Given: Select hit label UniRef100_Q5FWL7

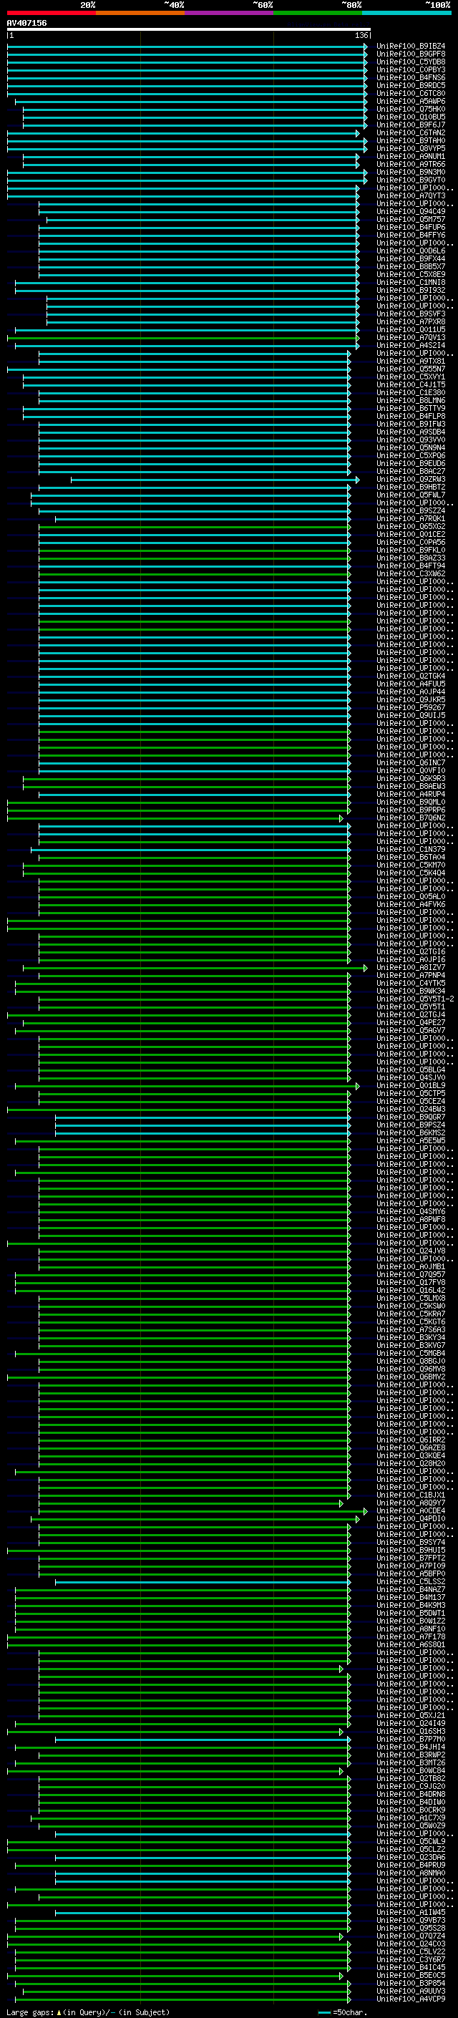Looking at the screenshot, I should pyautogui.click(x=410, y=495).
